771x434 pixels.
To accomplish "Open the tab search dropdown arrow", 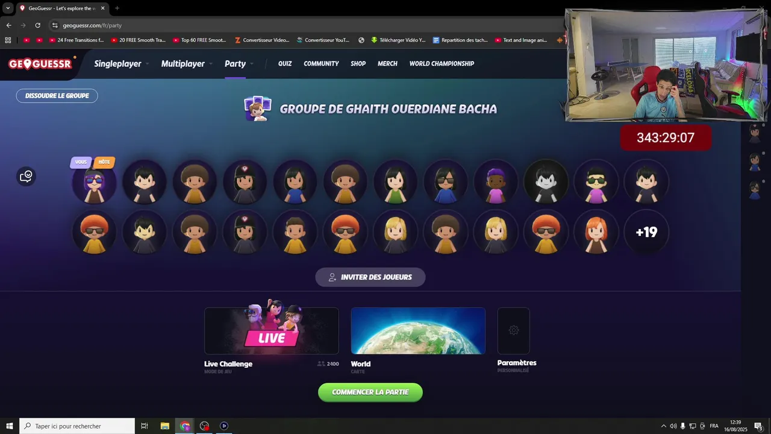I will 8,8.
